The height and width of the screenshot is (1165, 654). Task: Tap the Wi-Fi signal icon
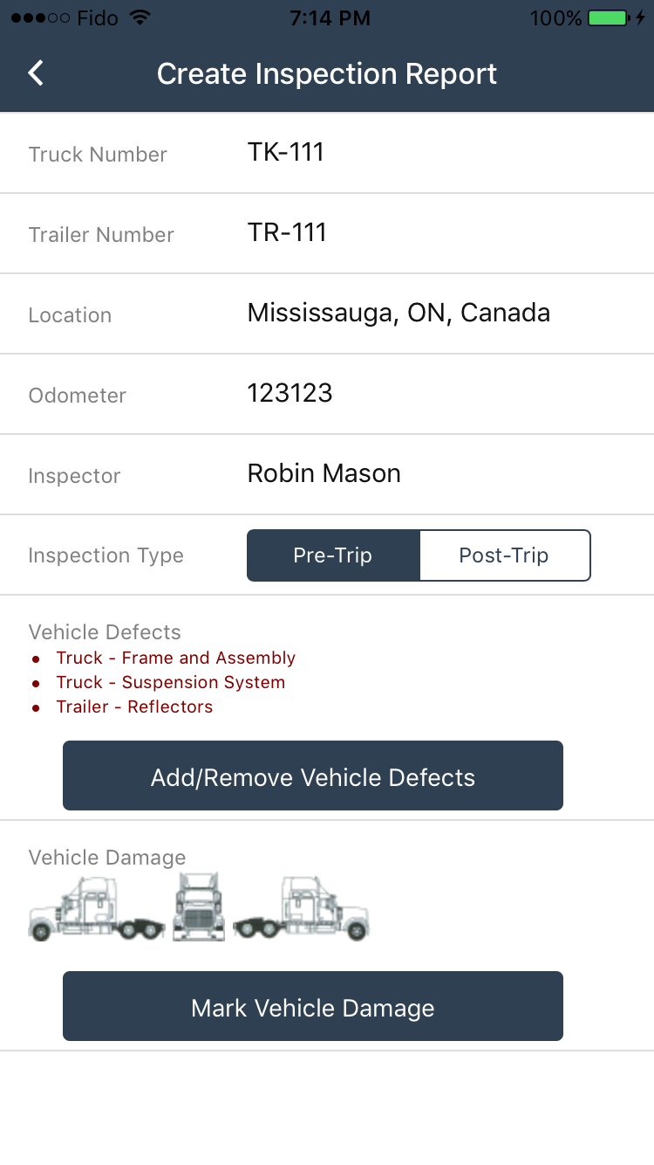(138, 18)
